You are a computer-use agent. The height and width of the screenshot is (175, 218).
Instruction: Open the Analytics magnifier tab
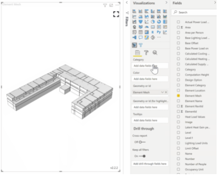[155, 53]
